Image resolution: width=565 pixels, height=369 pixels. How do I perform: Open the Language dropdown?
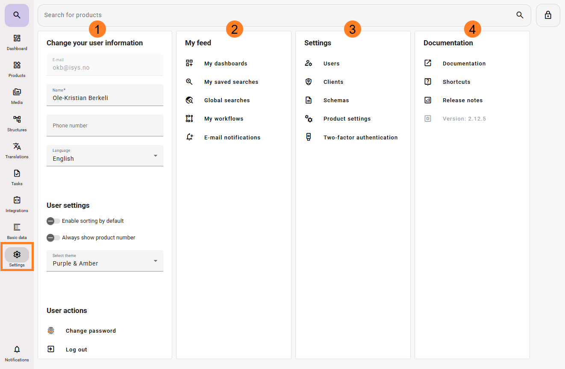pyautogui.click(x=105, y=156)
